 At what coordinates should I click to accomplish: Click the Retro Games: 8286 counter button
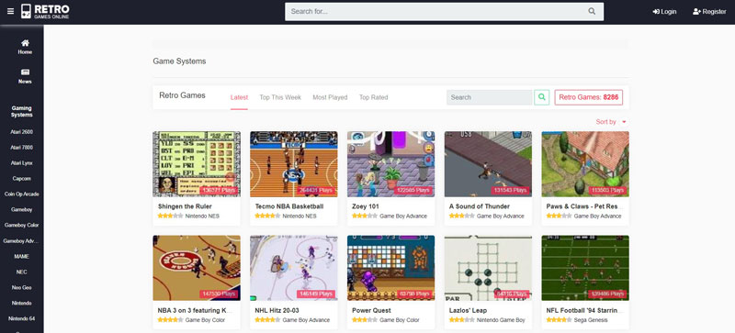[589, 97]
